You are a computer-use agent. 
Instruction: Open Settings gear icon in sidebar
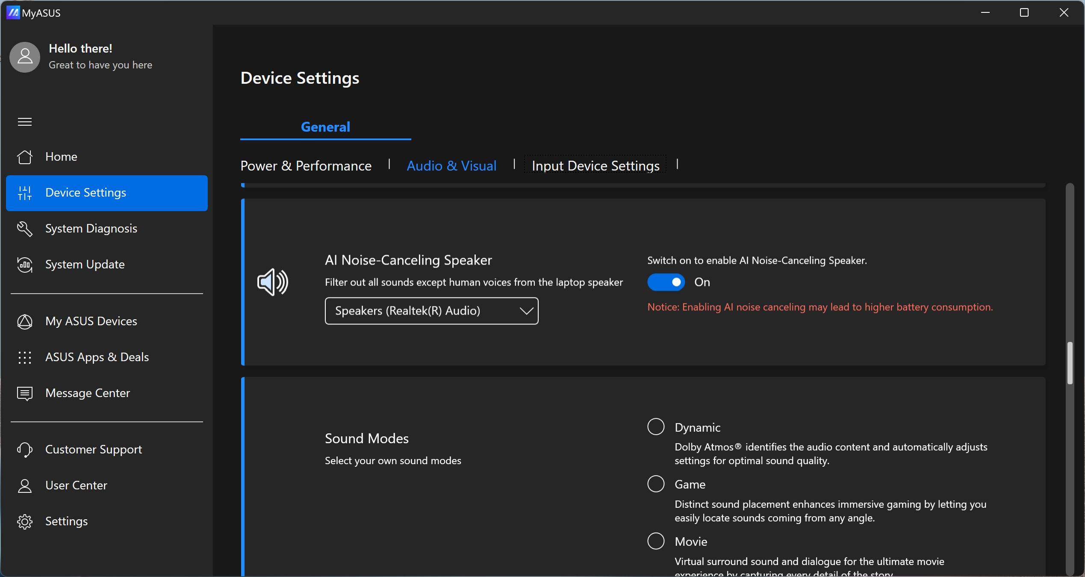[25, 521]
